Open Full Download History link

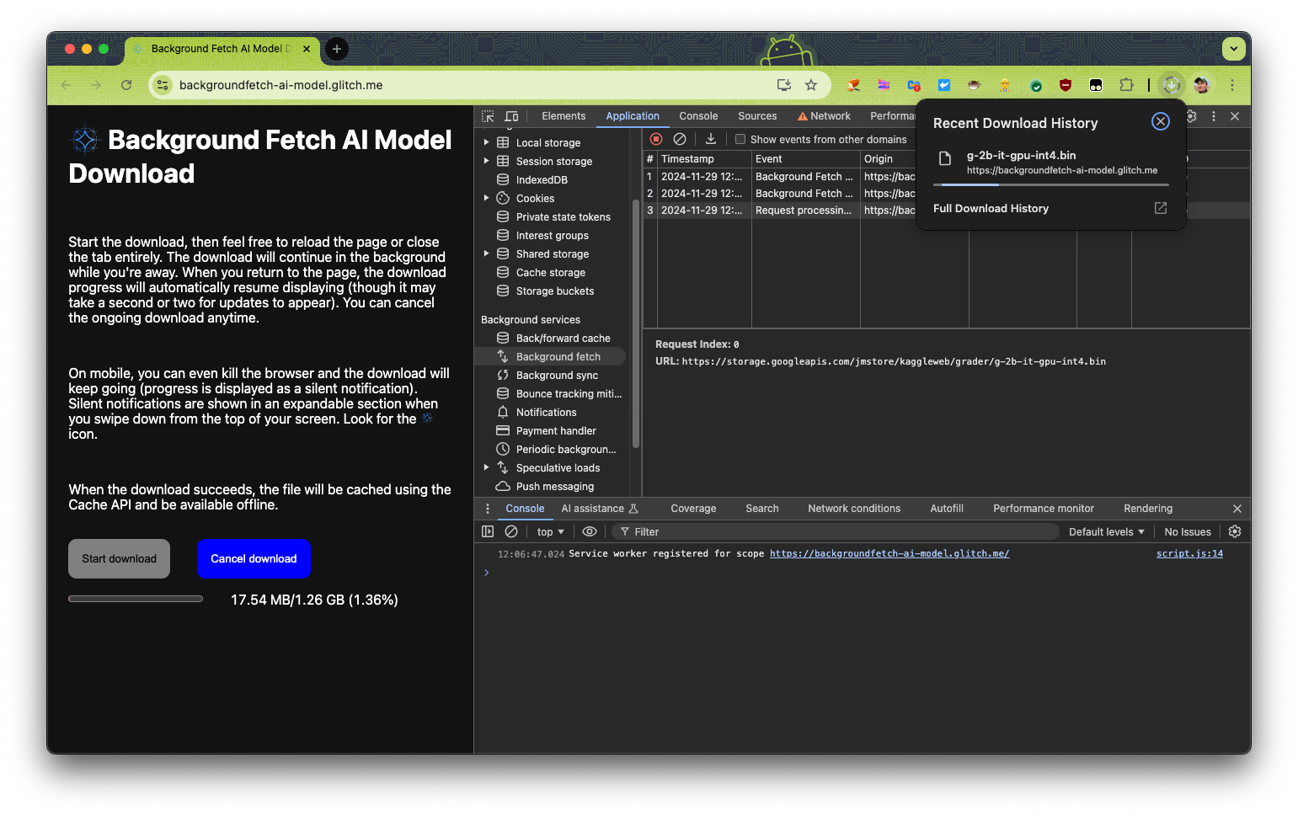tap(991, 208)
